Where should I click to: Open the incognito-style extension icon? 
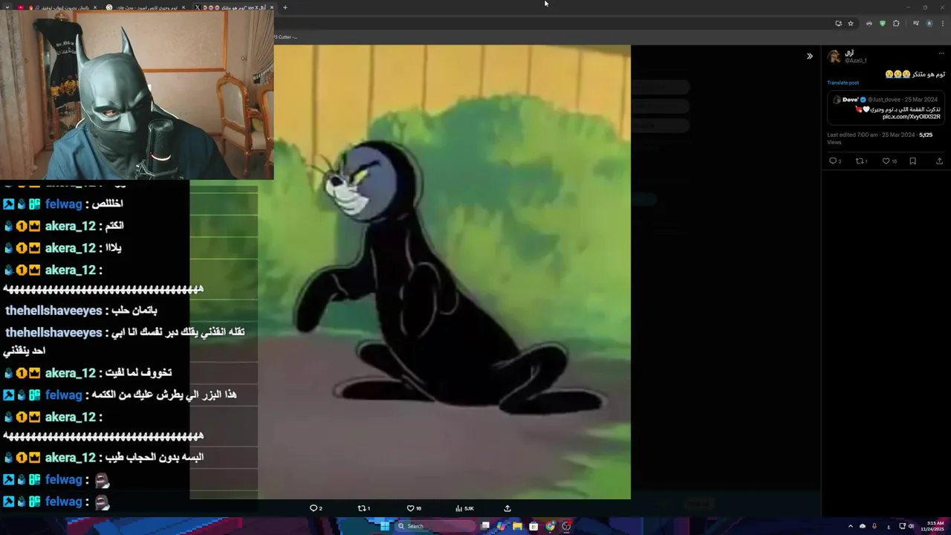(x=869, y=23)
